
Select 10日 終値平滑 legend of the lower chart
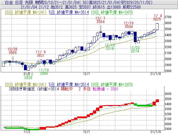[112, 84]
